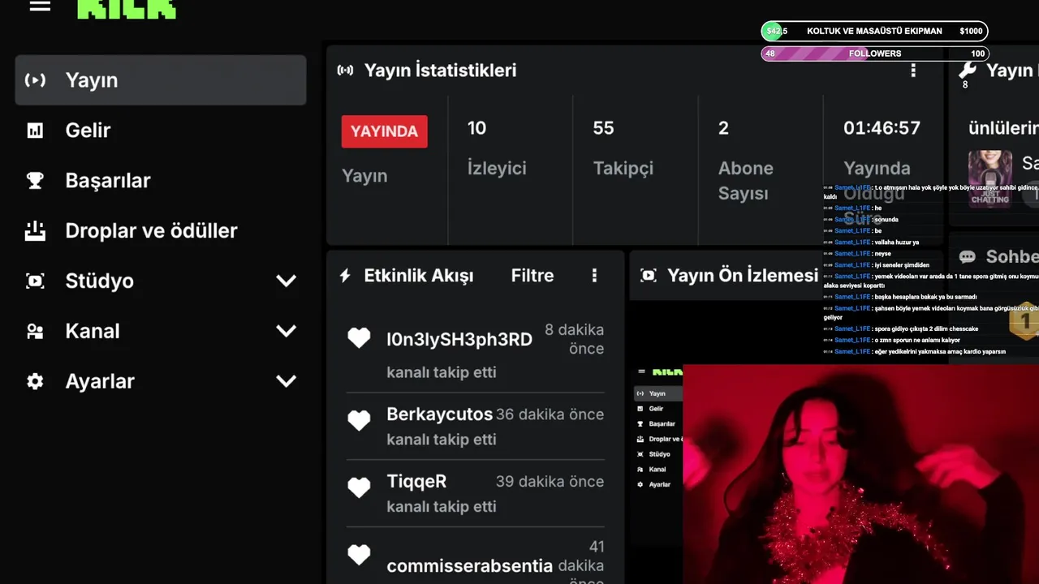Click the red YAYINDA live badge
The image size is (1039, 584).
384,131
